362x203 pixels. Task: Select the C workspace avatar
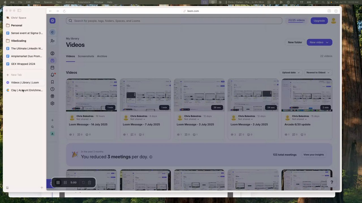[x=52, y=32]
